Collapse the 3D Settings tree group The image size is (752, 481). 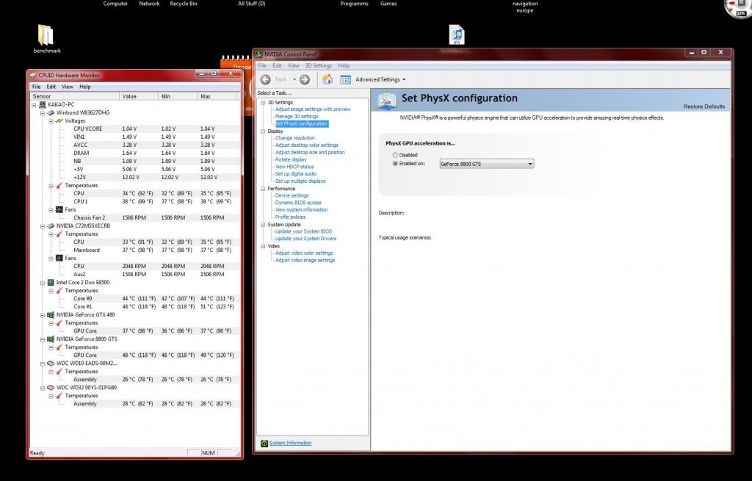tap(263, 103)
